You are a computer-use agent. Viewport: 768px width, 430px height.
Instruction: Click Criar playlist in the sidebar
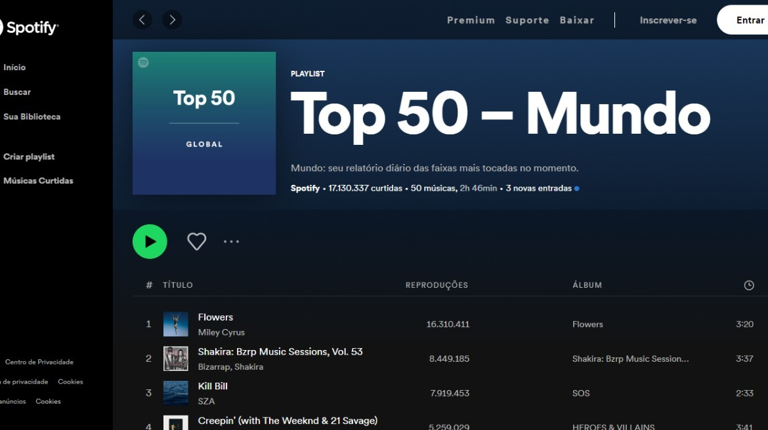[29, 157]
